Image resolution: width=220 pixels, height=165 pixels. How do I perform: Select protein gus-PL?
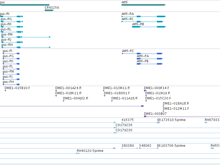coord(11,69)
